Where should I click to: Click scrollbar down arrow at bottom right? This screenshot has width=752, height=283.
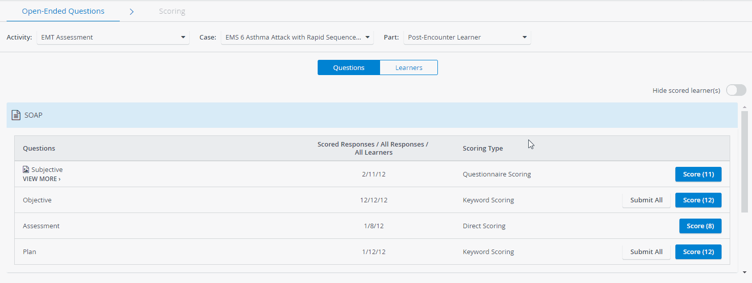click(744, 272)
